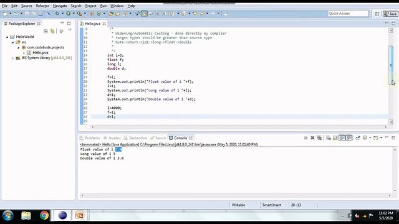Viewport: 399px width, 224px height.
Task: Select the Java perspective button
Action: [x=391, y=14]
